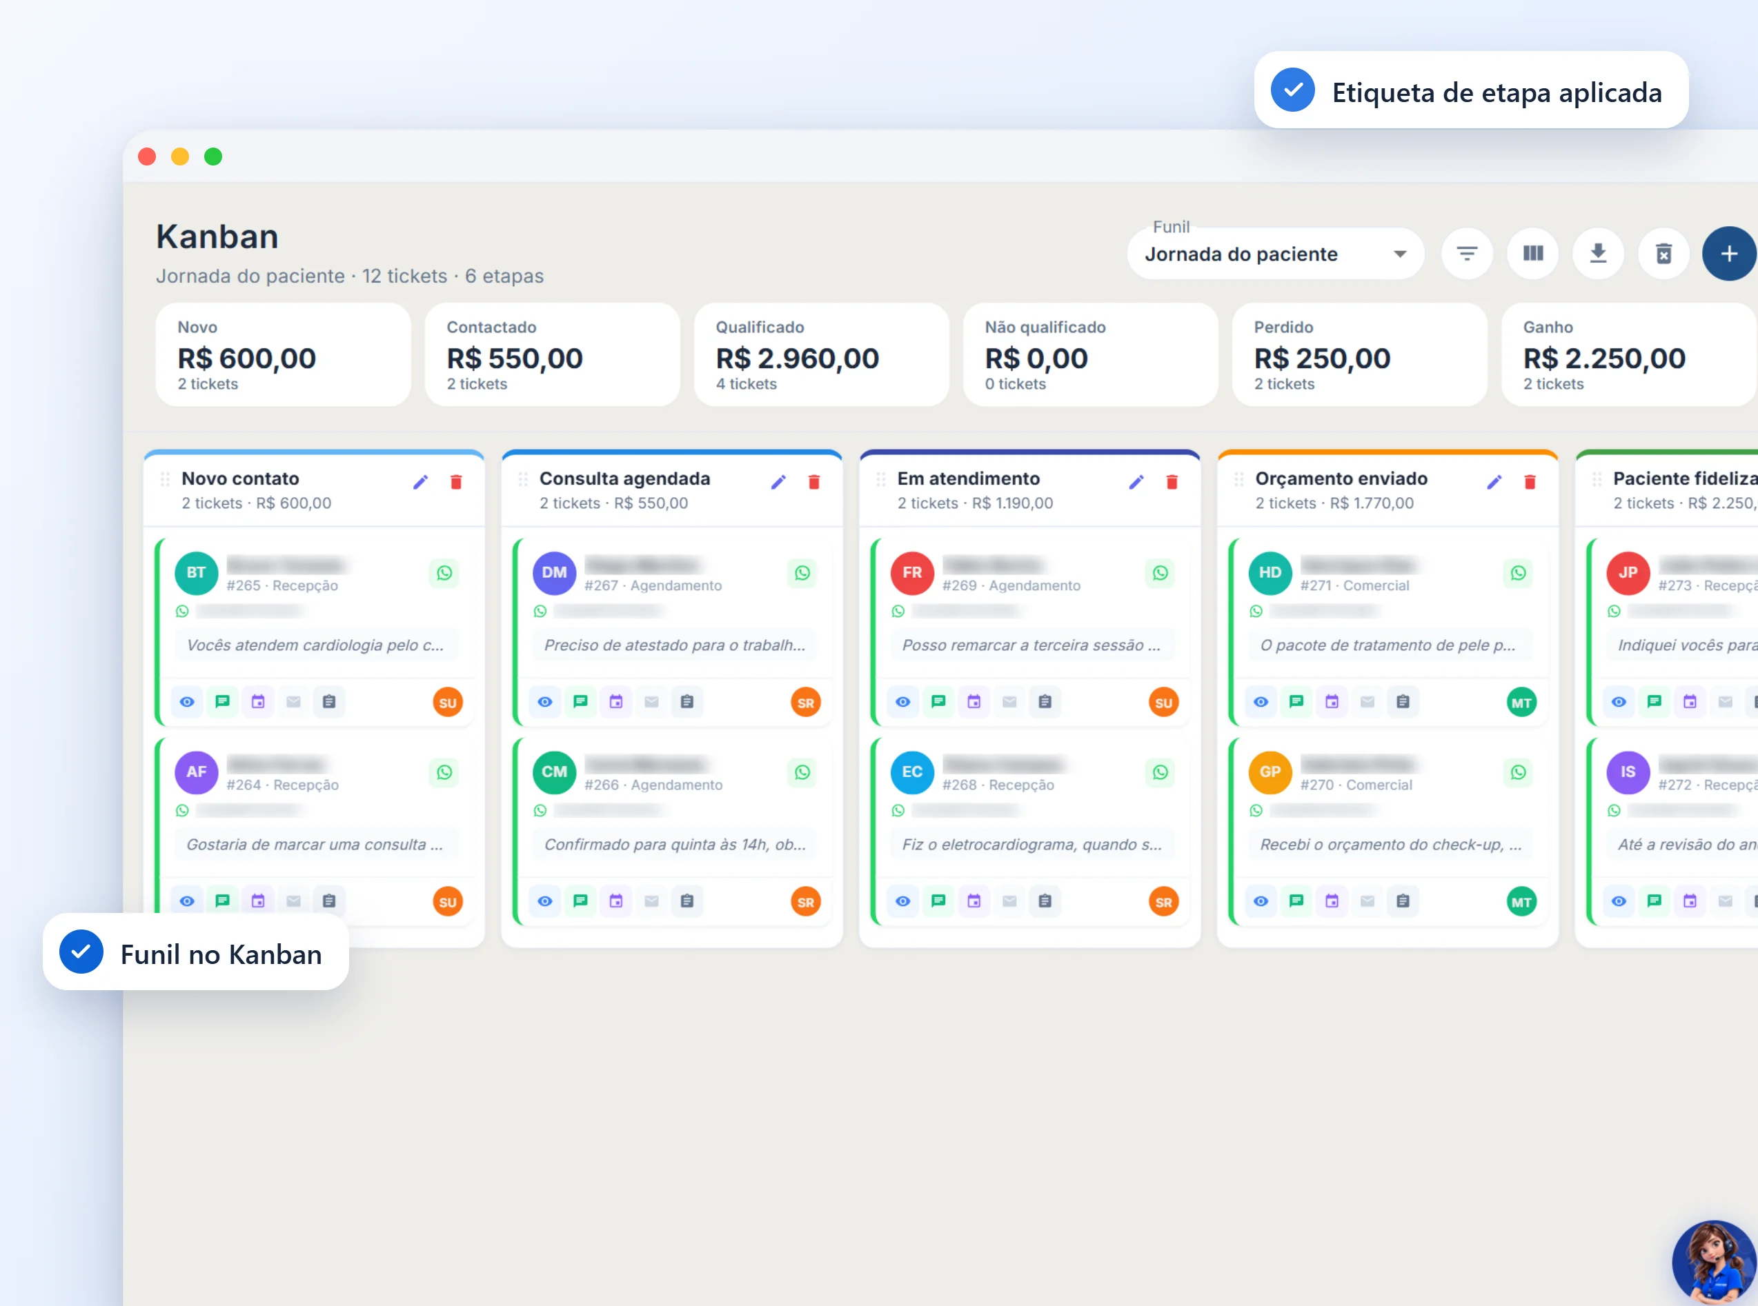Screen dimensions: 1758x1306
Task: Delete the 'Novo contato' column
Action: pyautogui.click(x=456, y=481)
